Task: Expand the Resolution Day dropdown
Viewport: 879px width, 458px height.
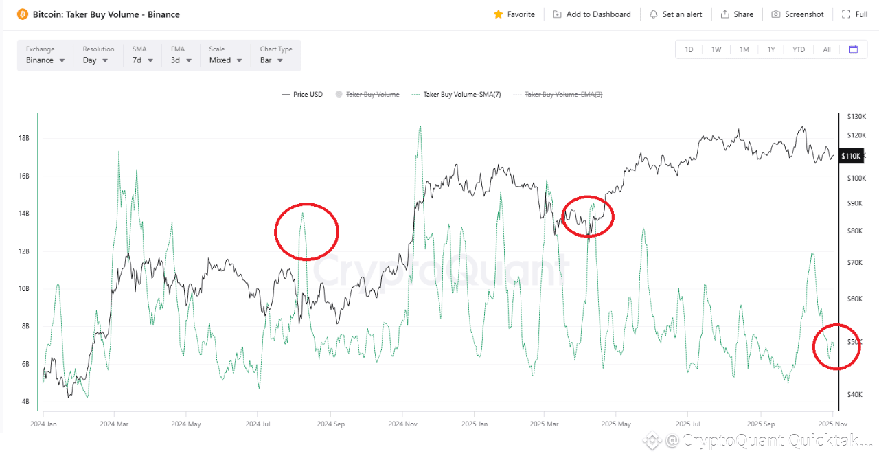Action: 98,56
